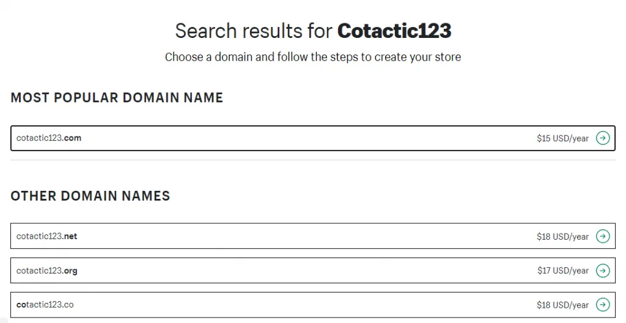Screen dimensions: 626x323
Task: Click the arrow icon for cotactic123.net
Action: point(603,236)
